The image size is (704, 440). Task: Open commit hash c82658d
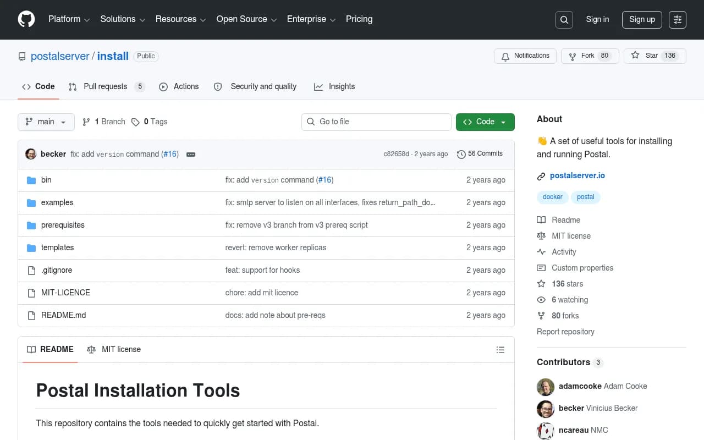(396, 154)
